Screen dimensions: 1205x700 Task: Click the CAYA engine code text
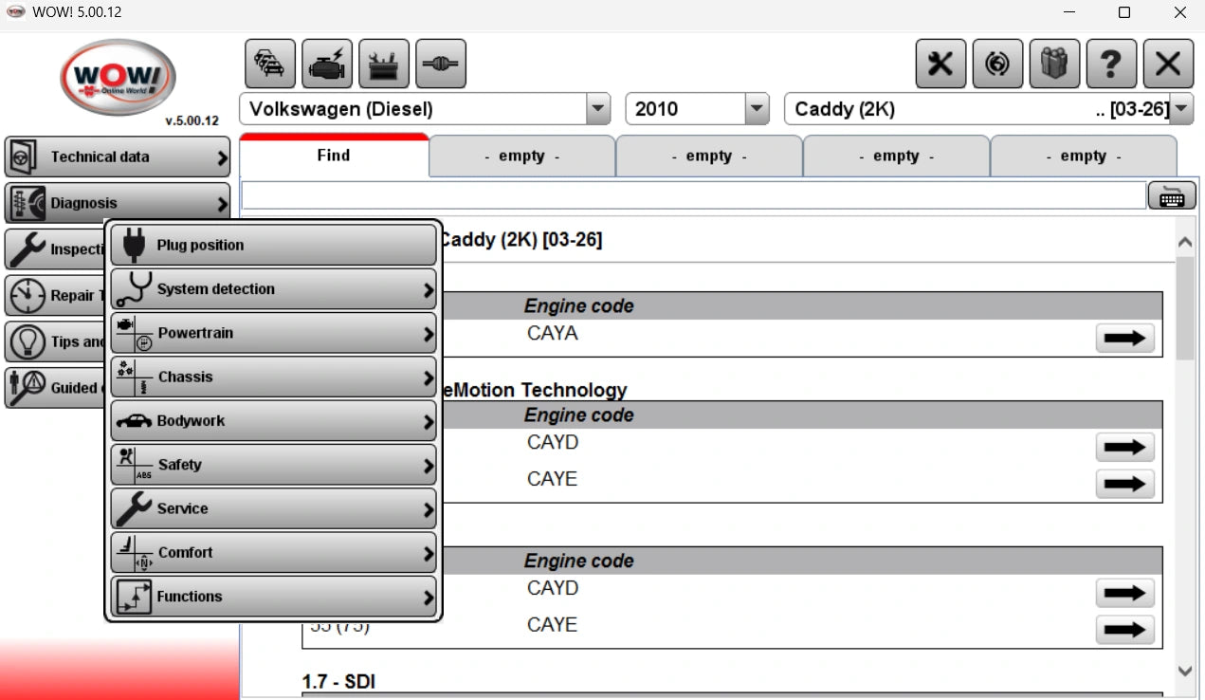[553, 334]
